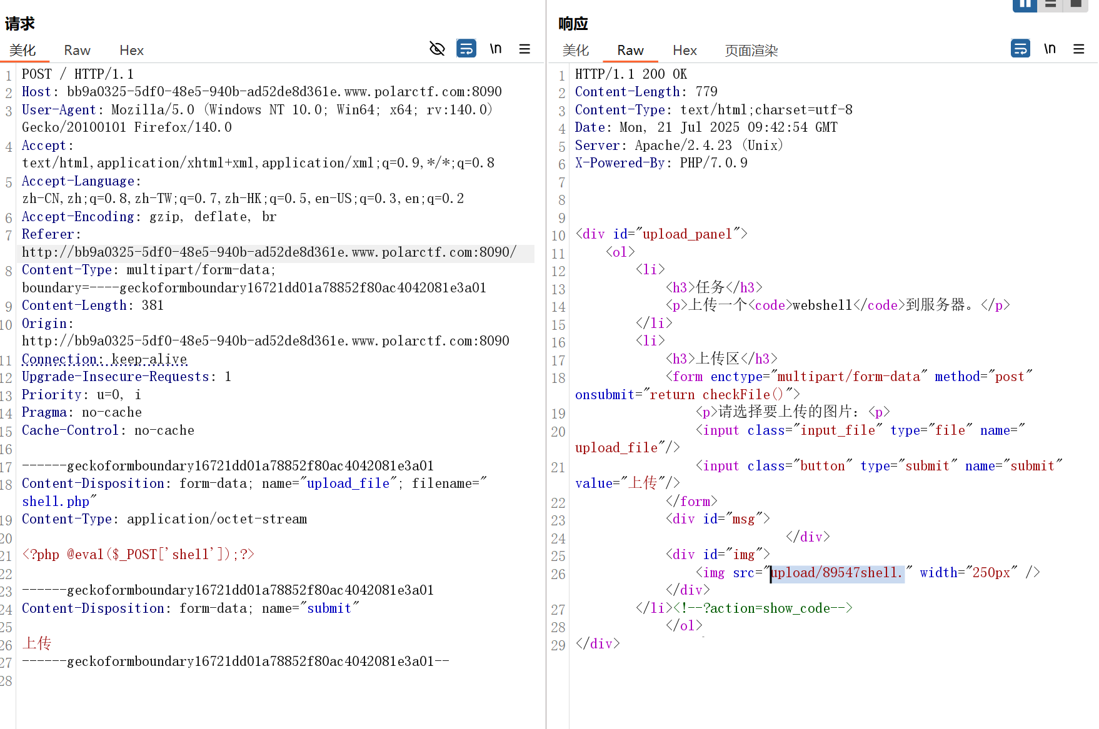The height and width of the screenshot is (729, 1099).
Task: Click the onsubmit="return checkFile()" line
Action: click(x=688, y=395)
